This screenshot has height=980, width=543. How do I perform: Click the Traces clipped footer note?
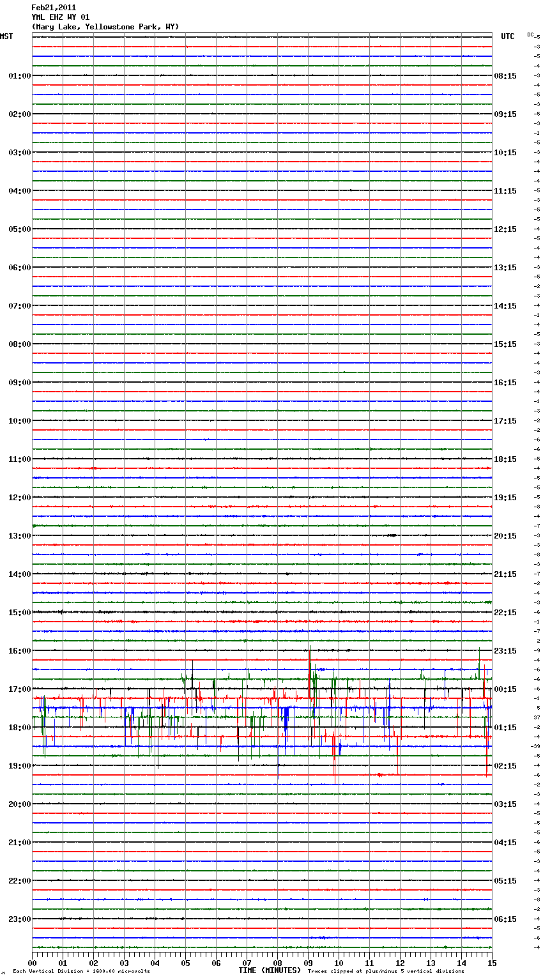[386, 972]
